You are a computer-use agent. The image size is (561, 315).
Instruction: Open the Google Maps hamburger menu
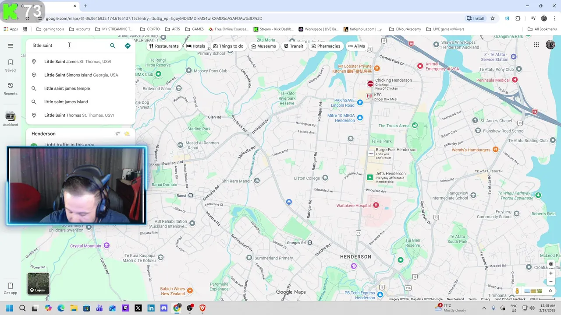pos(11,45)
